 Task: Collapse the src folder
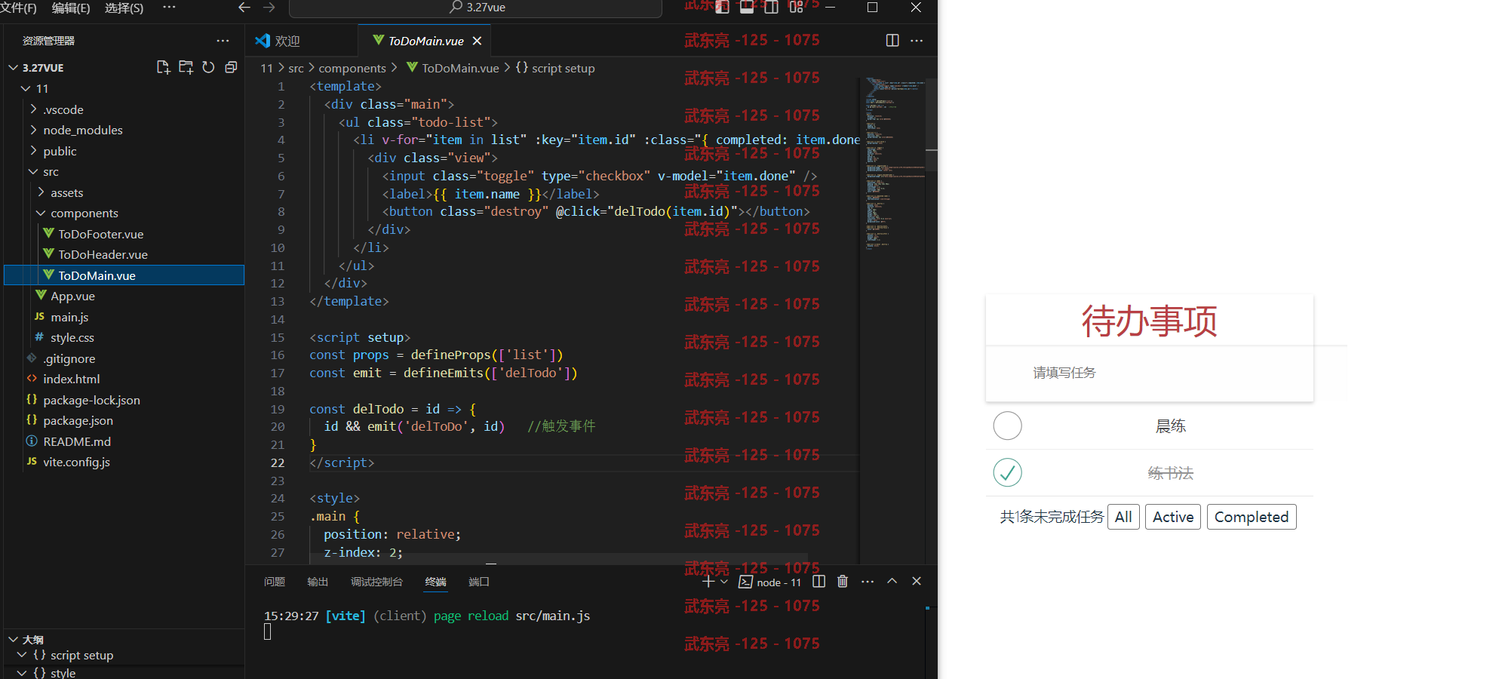click(34, 171)
